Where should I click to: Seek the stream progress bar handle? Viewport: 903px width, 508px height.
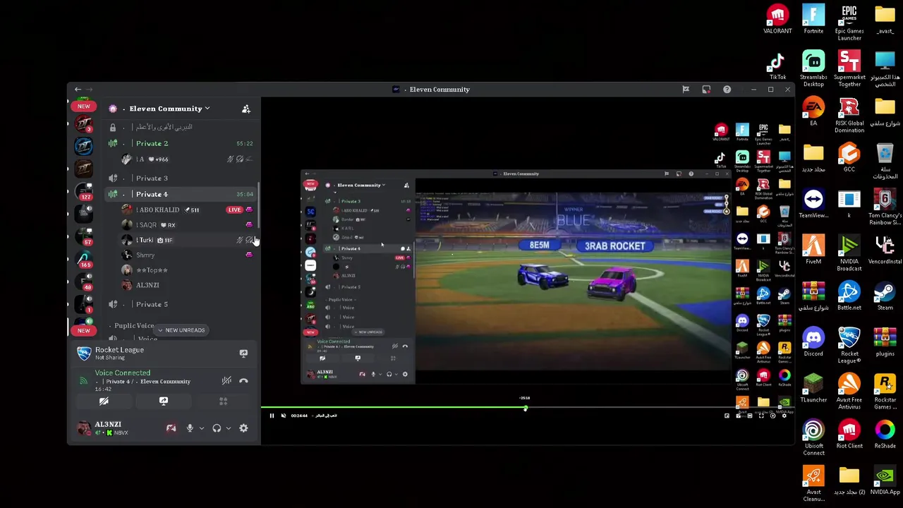tap(525, 408)
